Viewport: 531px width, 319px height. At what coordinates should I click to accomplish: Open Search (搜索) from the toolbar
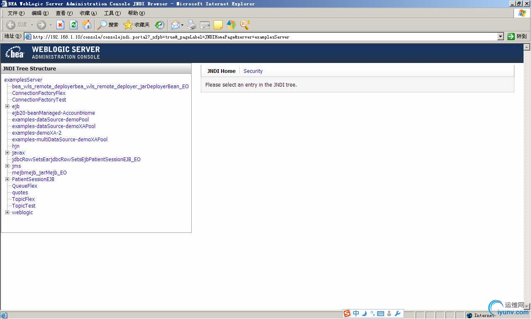108,25
